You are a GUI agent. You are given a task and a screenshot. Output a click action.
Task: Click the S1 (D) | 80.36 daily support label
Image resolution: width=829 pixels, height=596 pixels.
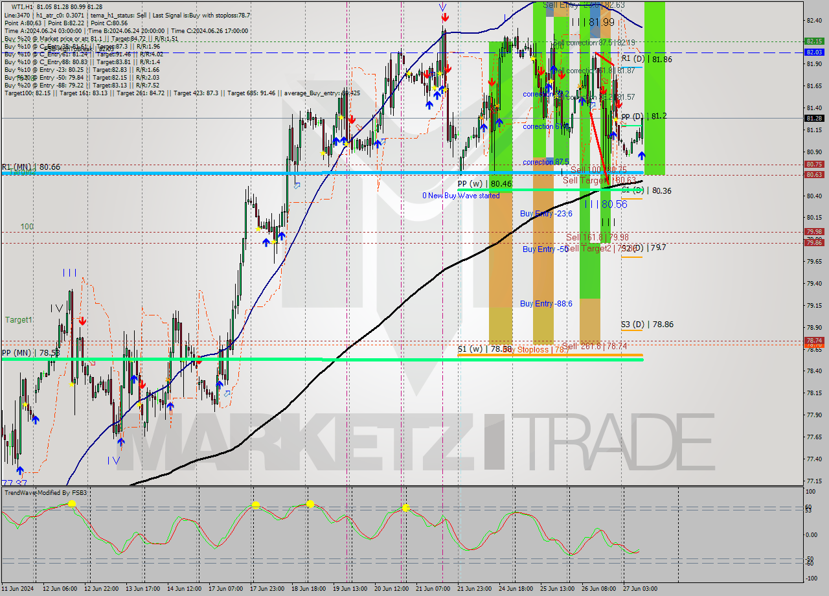(646, 190)
